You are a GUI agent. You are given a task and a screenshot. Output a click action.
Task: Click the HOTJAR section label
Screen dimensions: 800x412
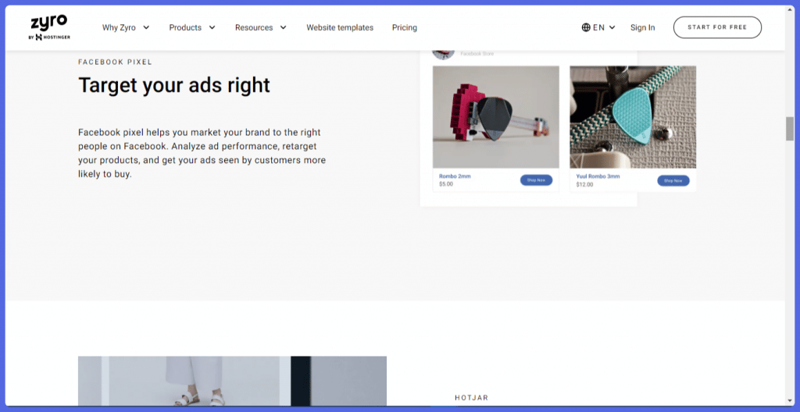pyautogui.click(x=471, y=398)
